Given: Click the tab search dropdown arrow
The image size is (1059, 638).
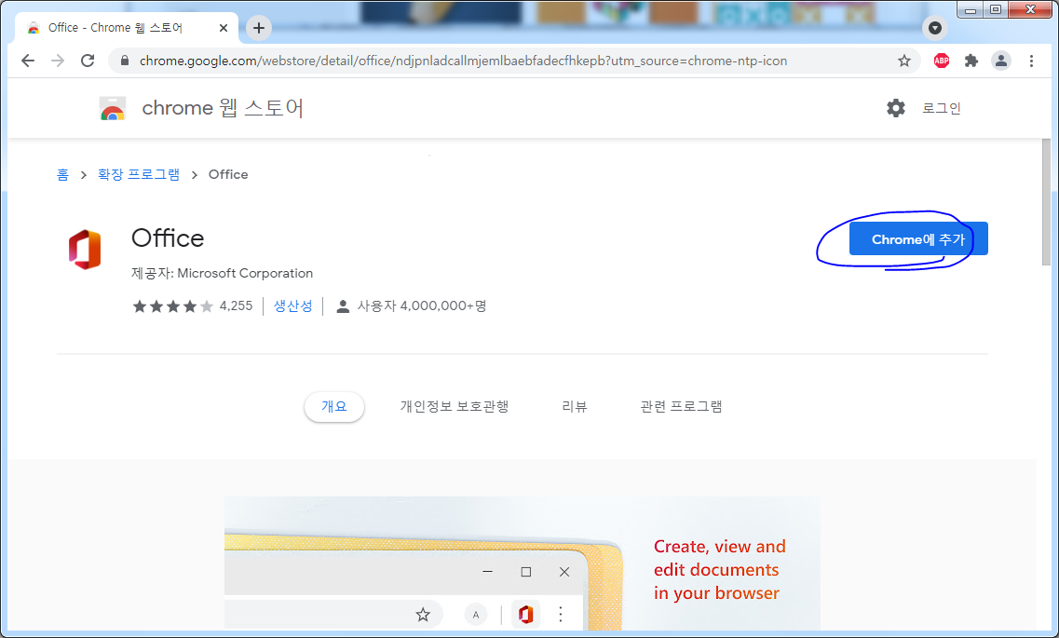Looking at the screenshot, I should coord(935,28).
